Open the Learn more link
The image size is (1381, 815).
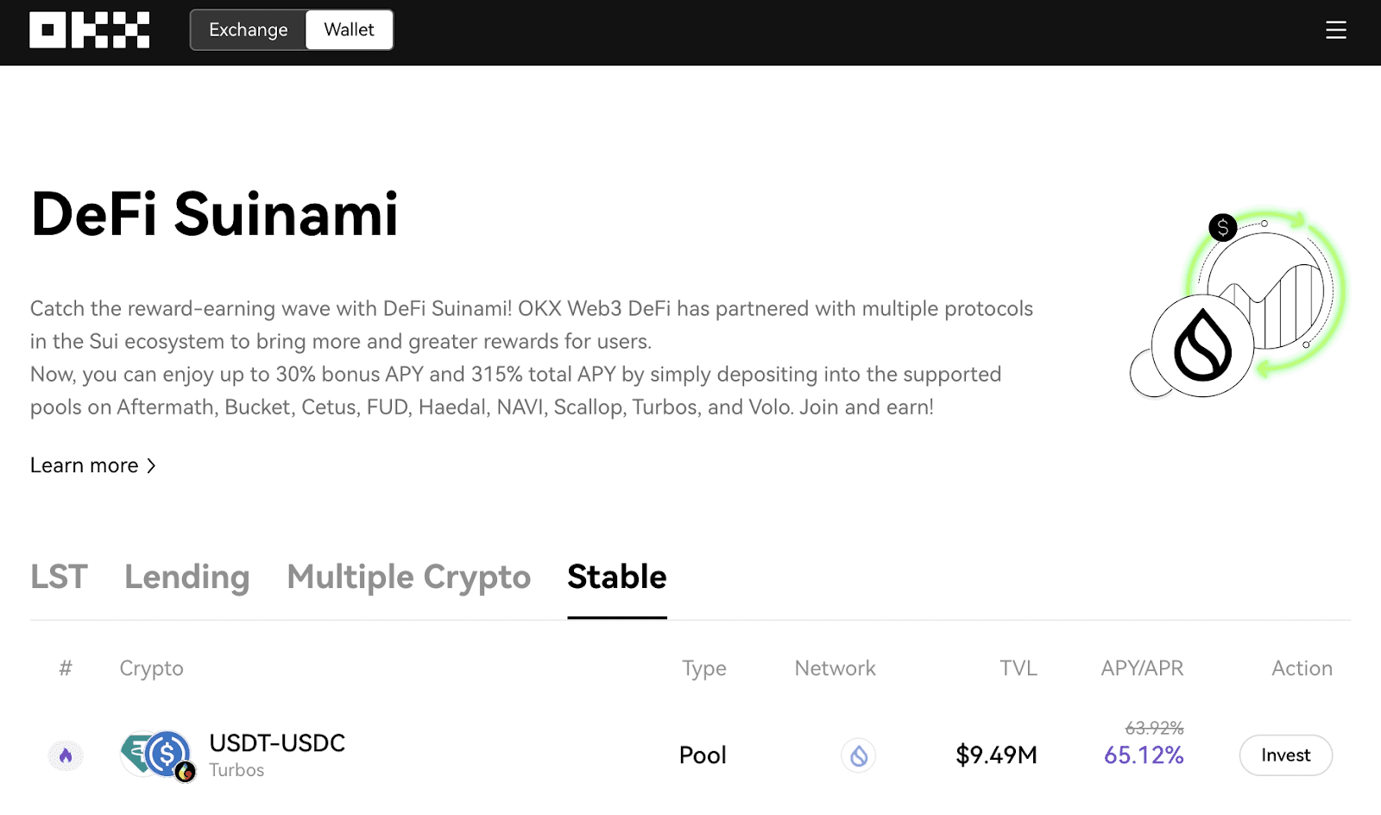(85, 465)
